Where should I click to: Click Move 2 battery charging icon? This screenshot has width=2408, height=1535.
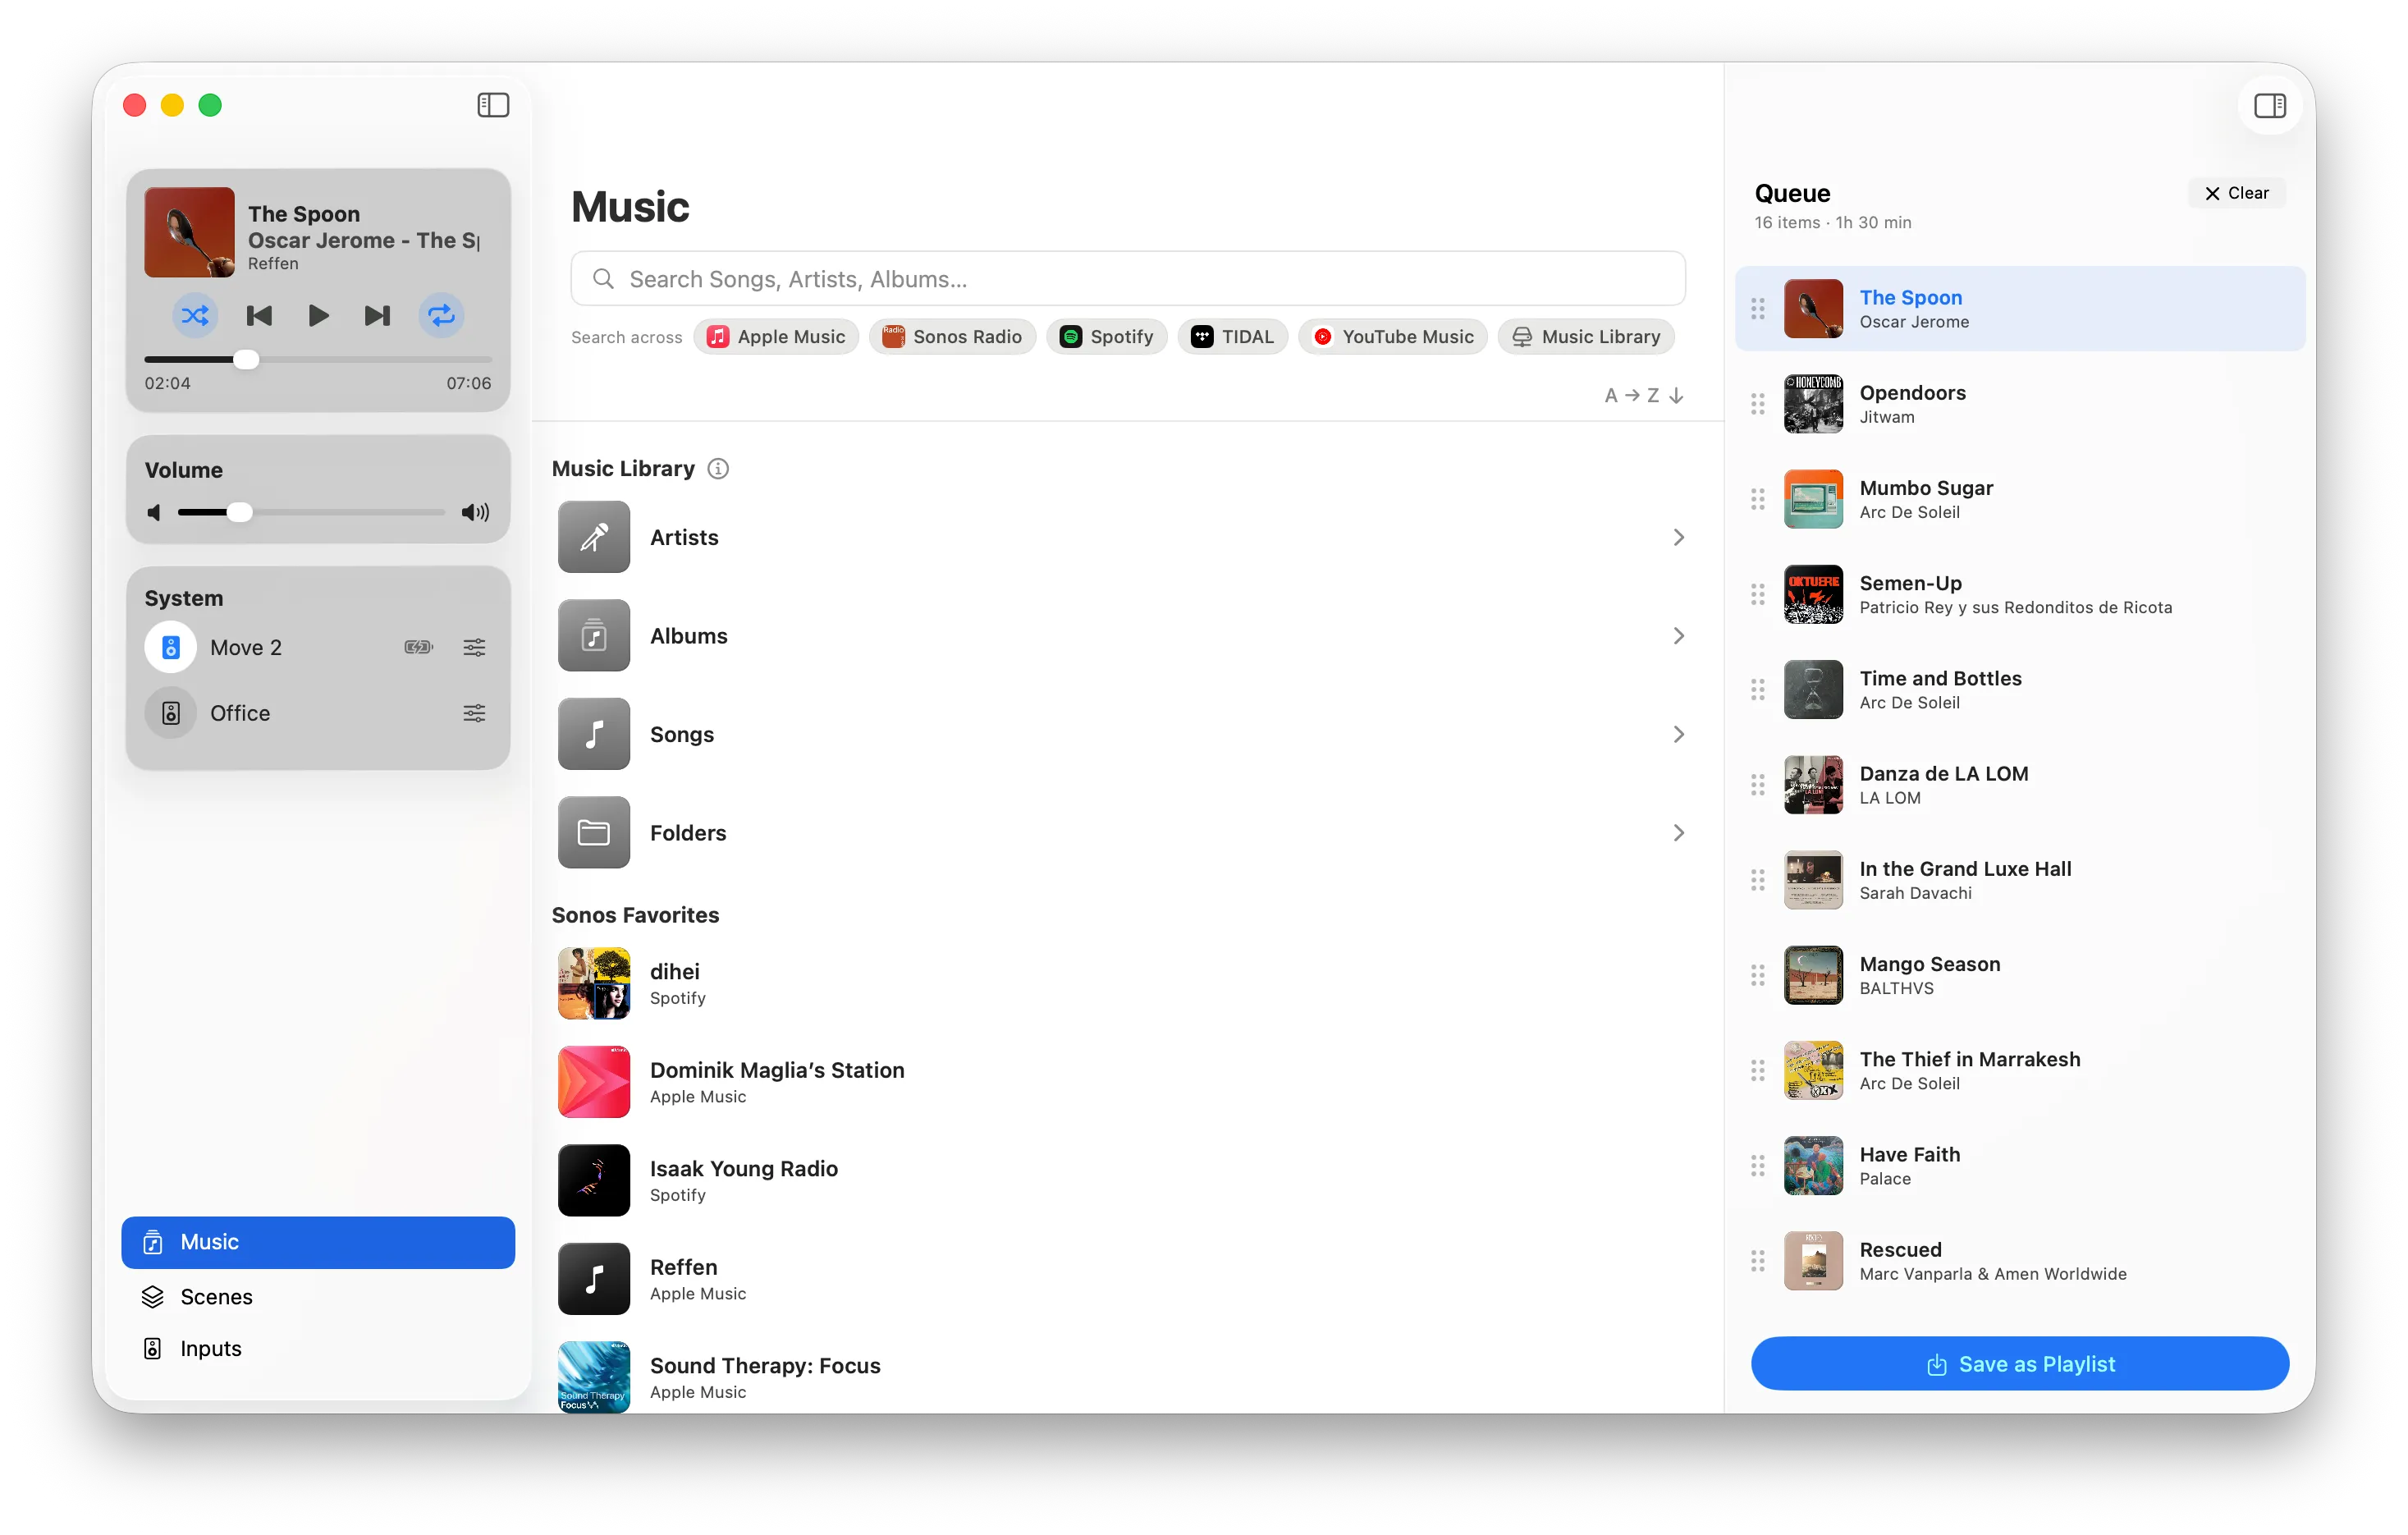point(418,648)
